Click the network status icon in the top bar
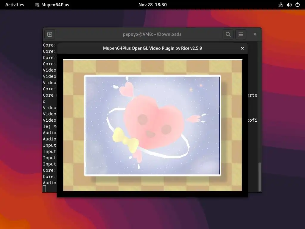The height and width of the screenshot is (229, 305). 281,5
